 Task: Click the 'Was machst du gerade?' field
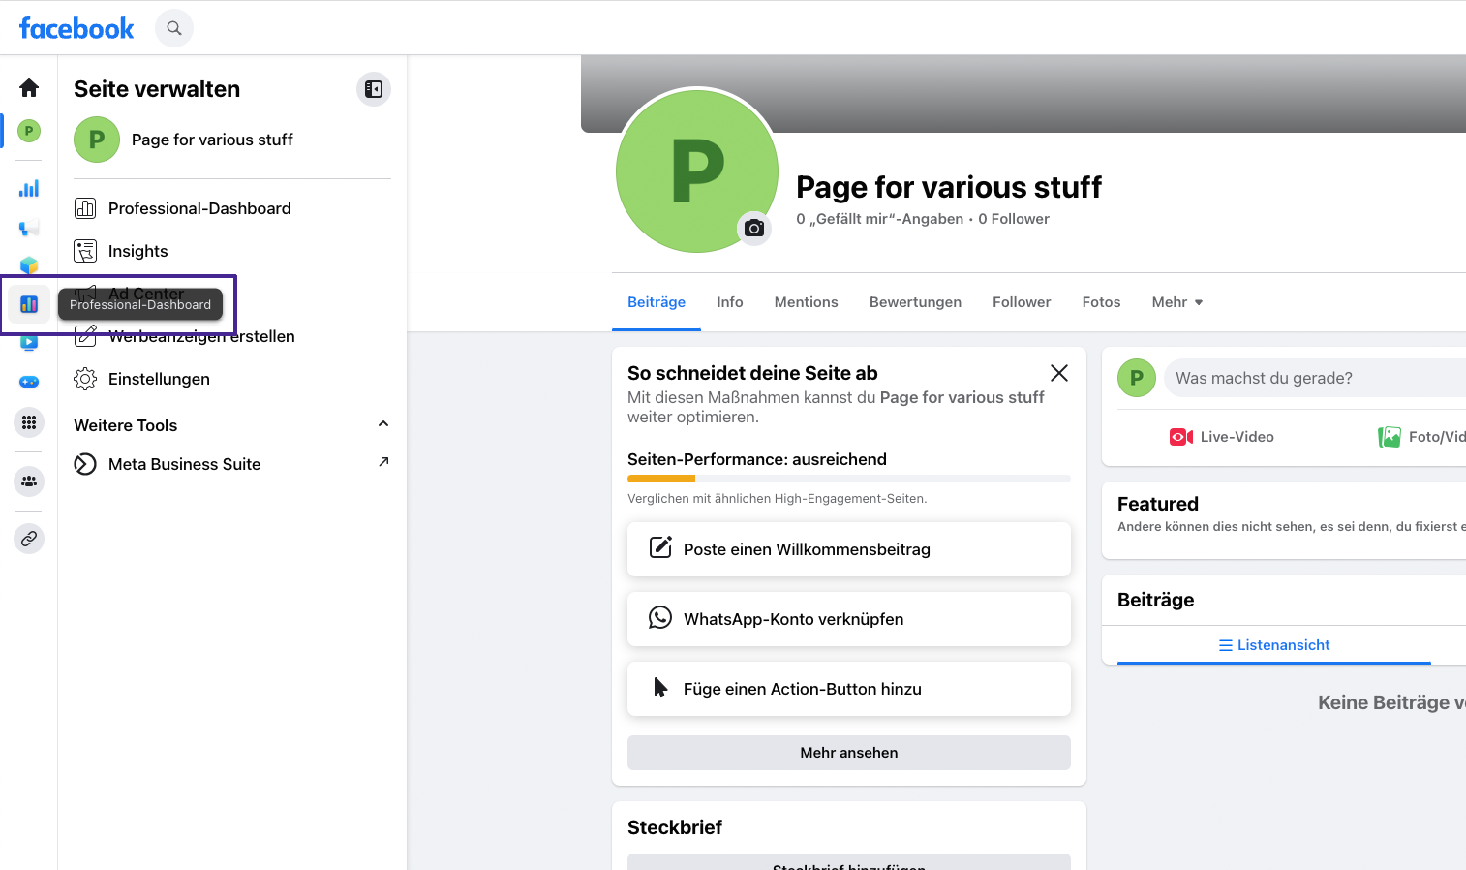coord(1315,378)
